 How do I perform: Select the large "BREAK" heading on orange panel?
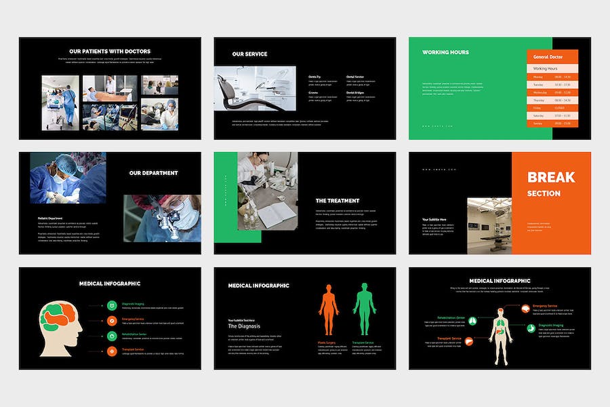pos(551,177)
